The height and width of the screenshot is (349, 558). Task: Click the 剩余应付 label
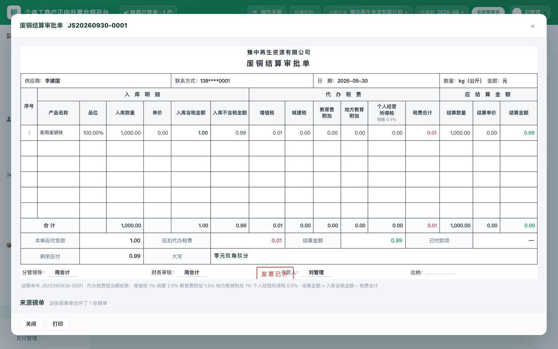coord(50,257)
